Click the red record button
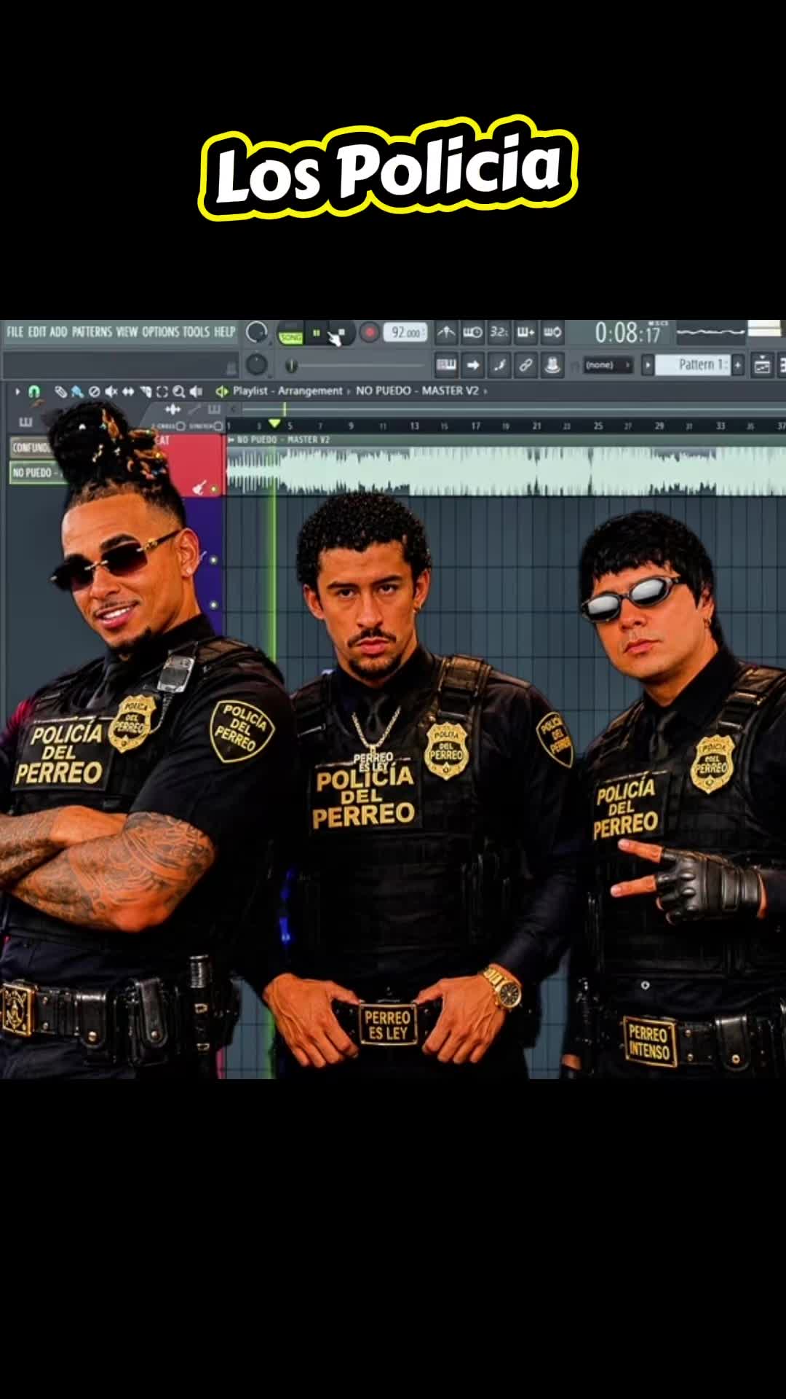Viewport: 786px width, 1399px height. pos(370,333)
